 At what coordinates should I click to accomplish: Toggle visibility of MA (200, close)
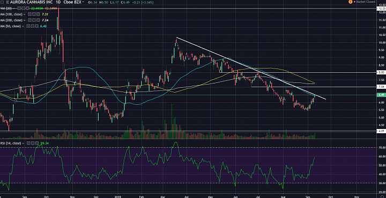point(29,20)
